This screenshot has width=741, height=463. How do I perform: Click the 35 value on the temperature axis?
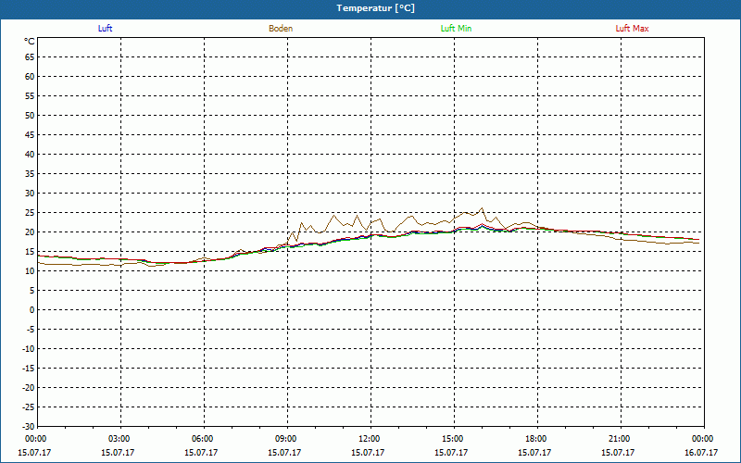pyautogui.click(x=30, y=174)
